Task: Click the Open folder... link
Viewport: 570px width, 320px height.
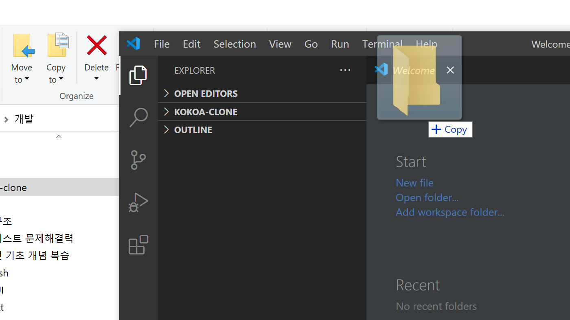Action: pos(427,197)
